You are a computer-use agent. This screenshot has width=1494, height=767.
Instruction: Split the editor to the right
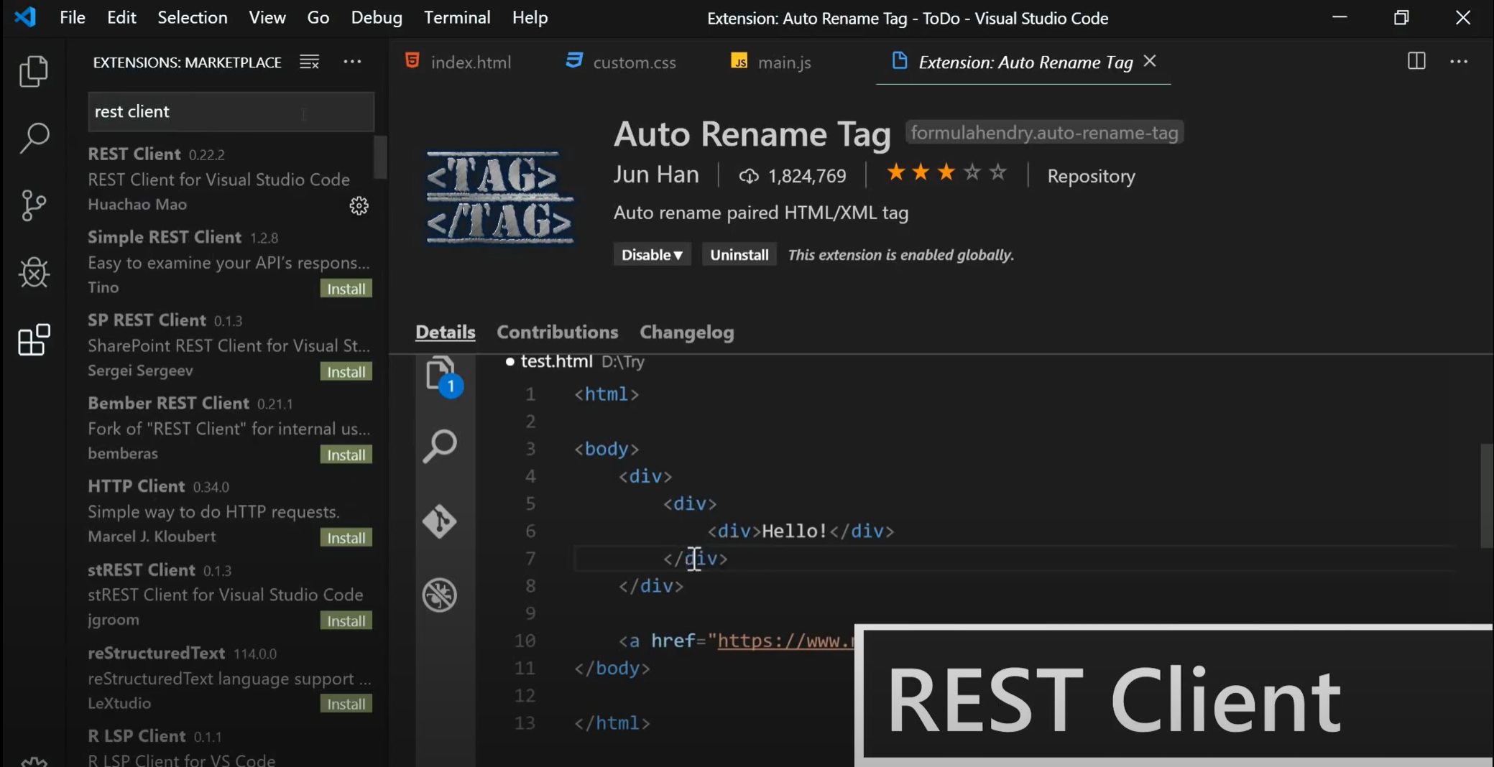[x=1416, y=61]
